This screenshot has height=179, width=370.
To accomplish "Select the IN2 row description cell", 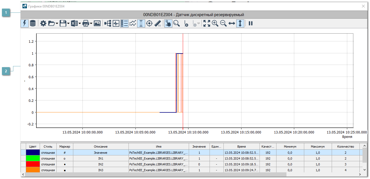I will click(100, 164).
